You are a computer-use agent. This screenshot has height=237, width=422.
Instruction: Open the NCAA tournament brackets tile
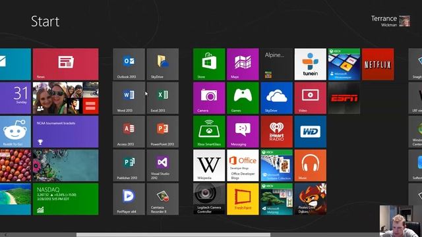click(66, 132)
